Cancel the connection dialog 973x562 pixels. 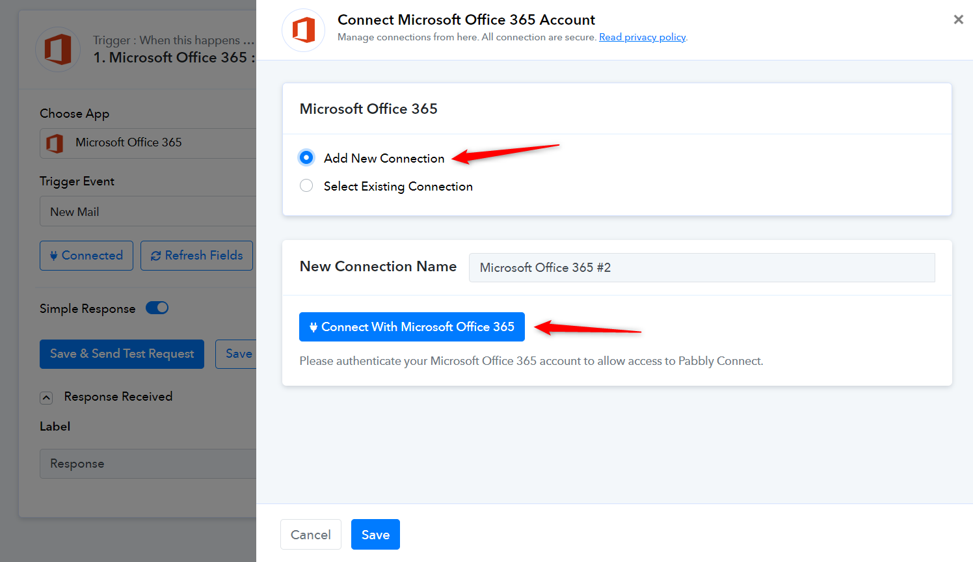[x=310, y=535]
